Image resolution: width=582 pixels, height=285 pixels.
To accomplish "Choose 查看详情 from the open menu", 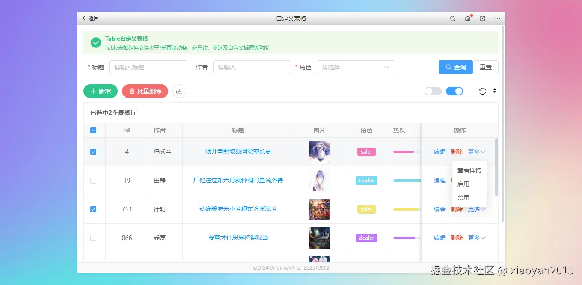I will (469, 170).
